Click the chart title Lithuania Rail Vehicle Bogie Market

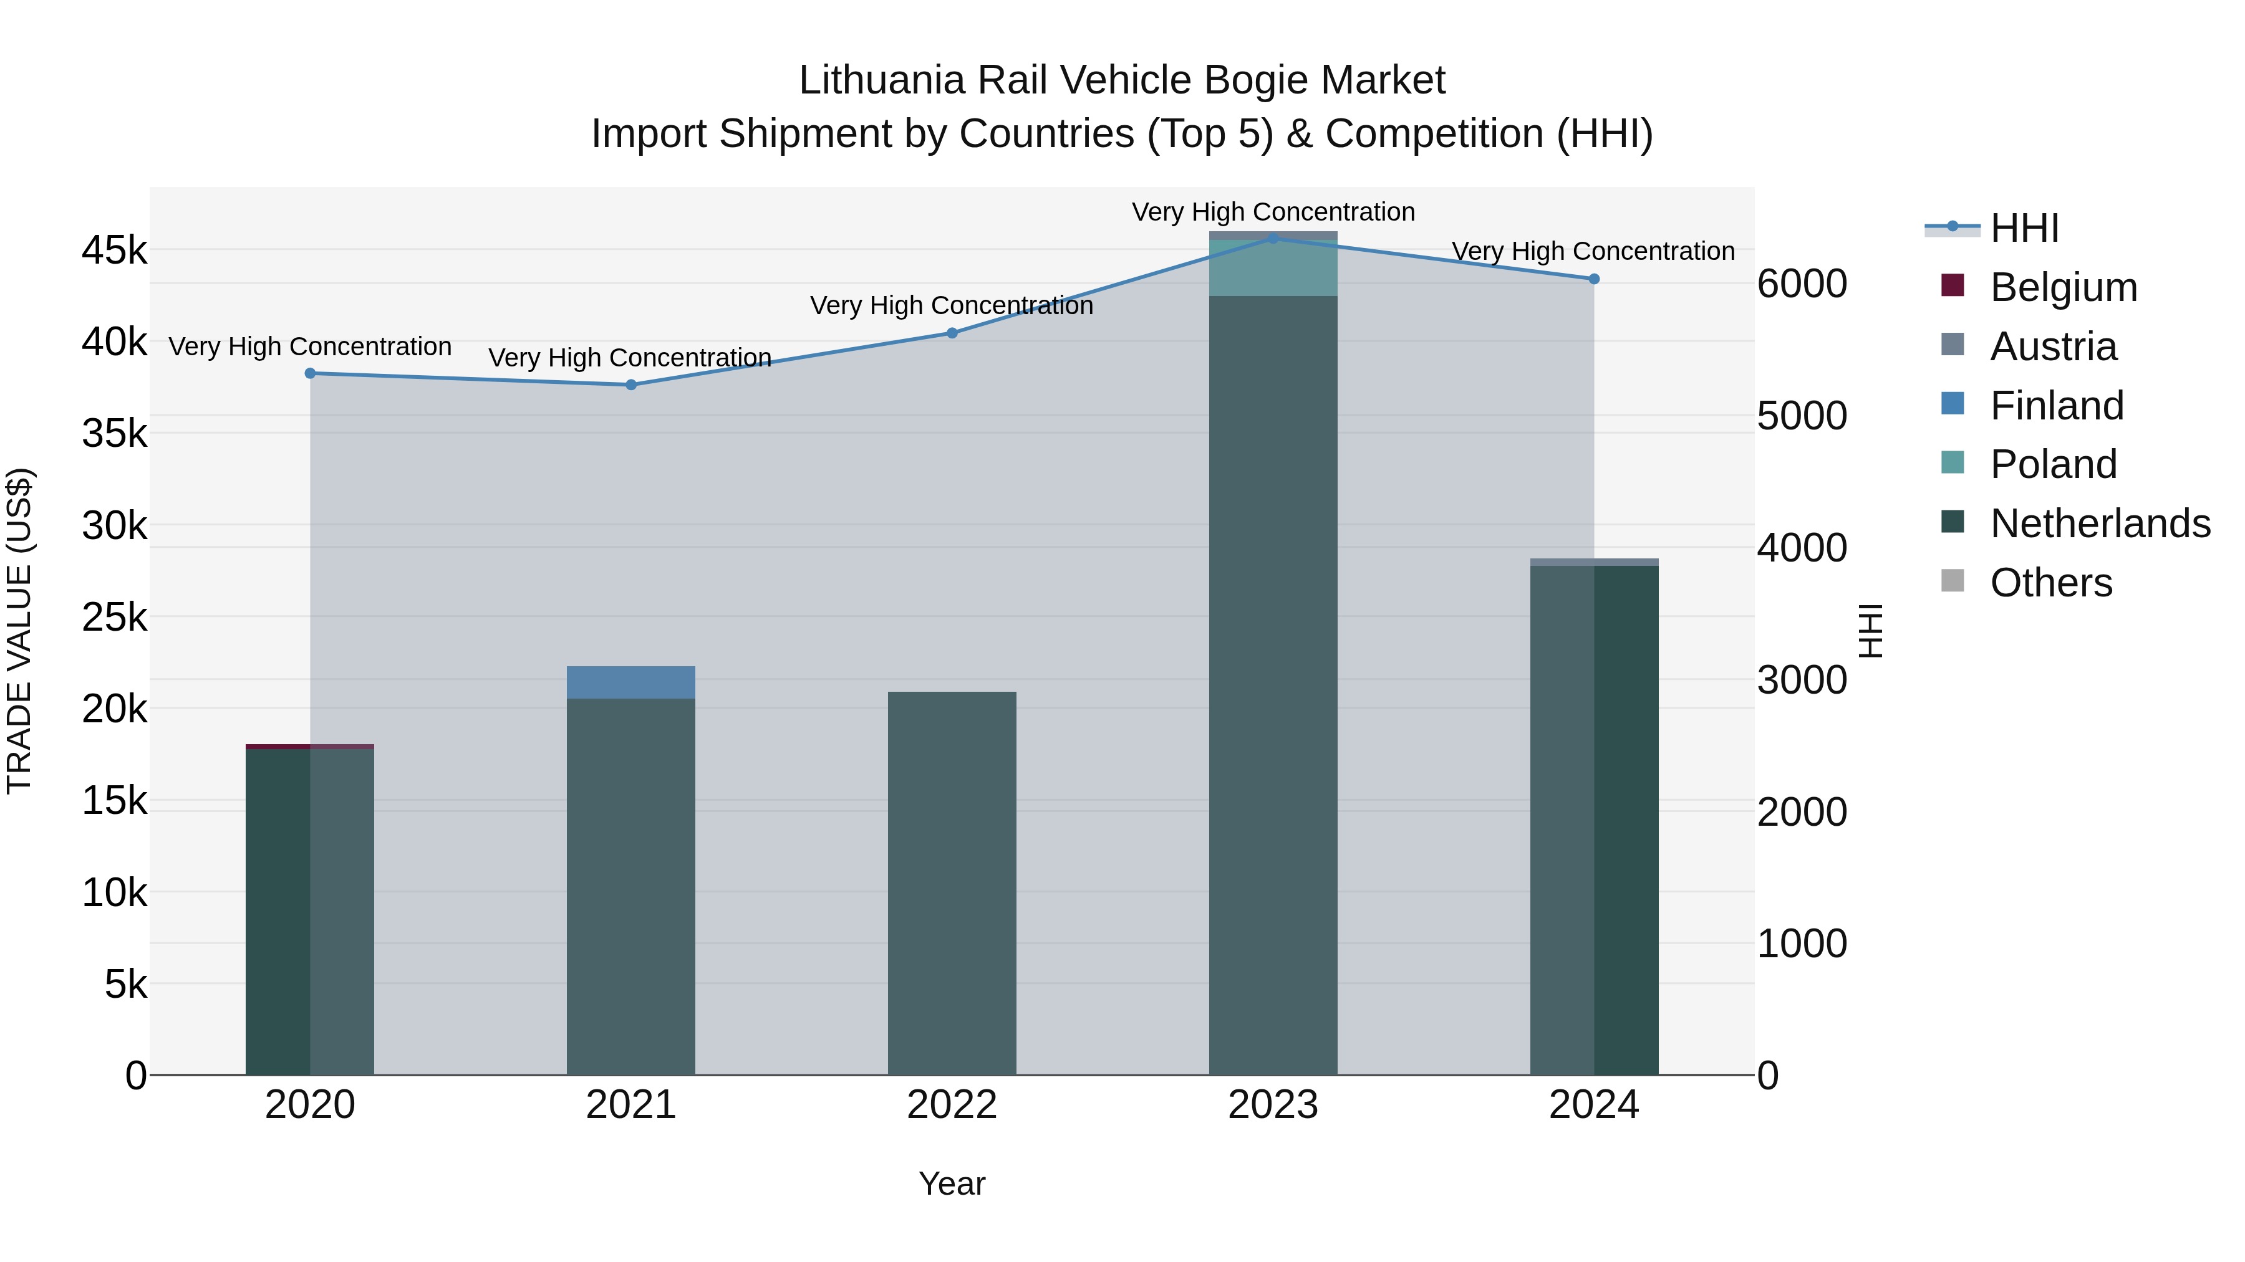click(1122, 80)
